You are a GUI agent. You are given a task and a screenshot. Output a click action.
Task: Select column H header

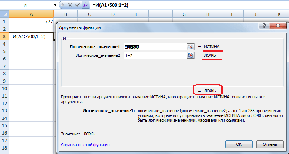(x=208, y=14)
